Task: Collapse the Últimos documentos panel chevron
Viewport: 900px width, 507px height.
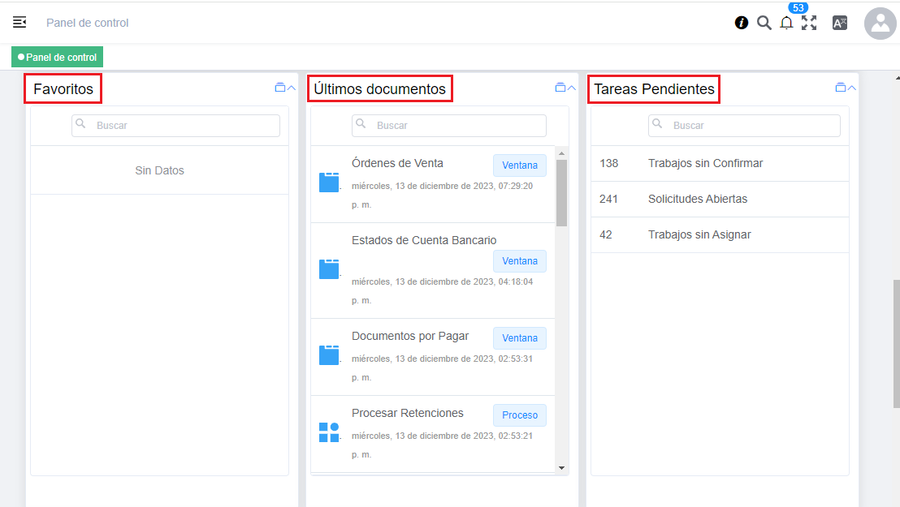Action: coord(572,88)
